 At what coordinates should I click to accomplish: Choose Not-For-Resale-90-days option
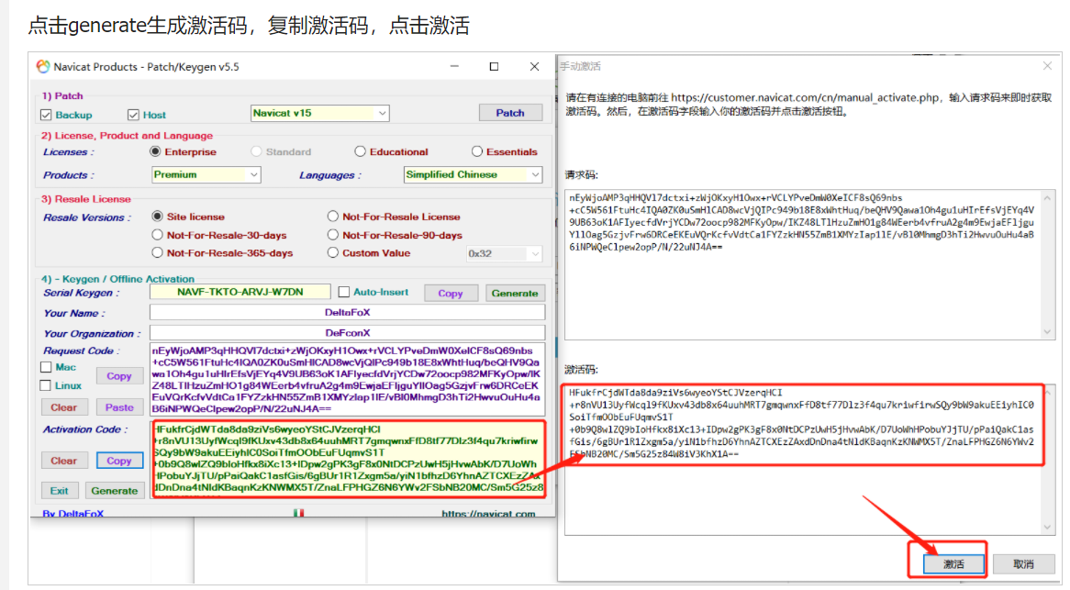[x=333, y=235]
